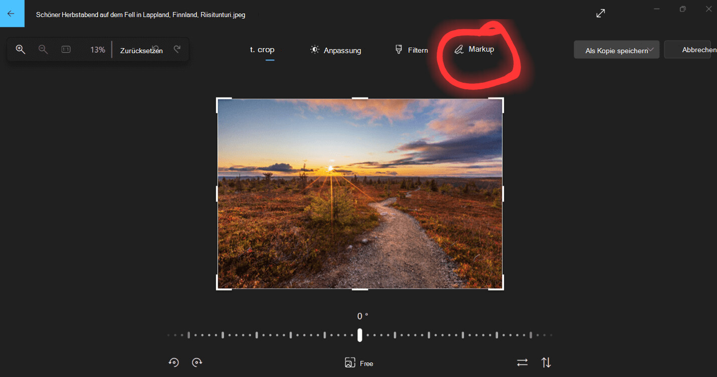This screenshot has height=377, width=717.
Task: Zoom out with the magnifier minus icon
Action: click(43, 49)
